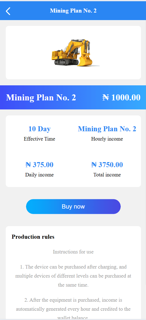Go back using the header arrow
Image resolution: width=146 pixels, height=320 pixels.
pyautogui.click(x=8, y=11)
